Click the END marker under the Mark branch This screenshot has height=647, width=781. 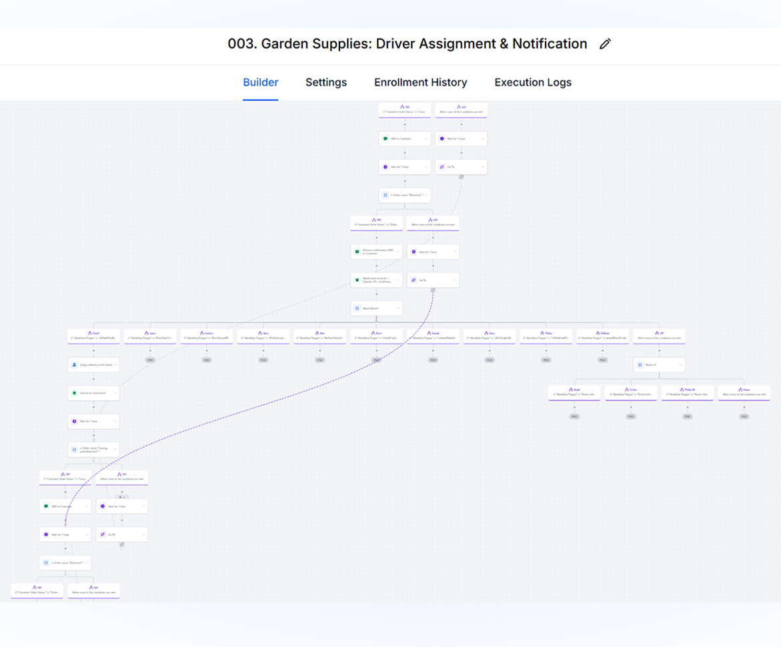click(574, 416)
